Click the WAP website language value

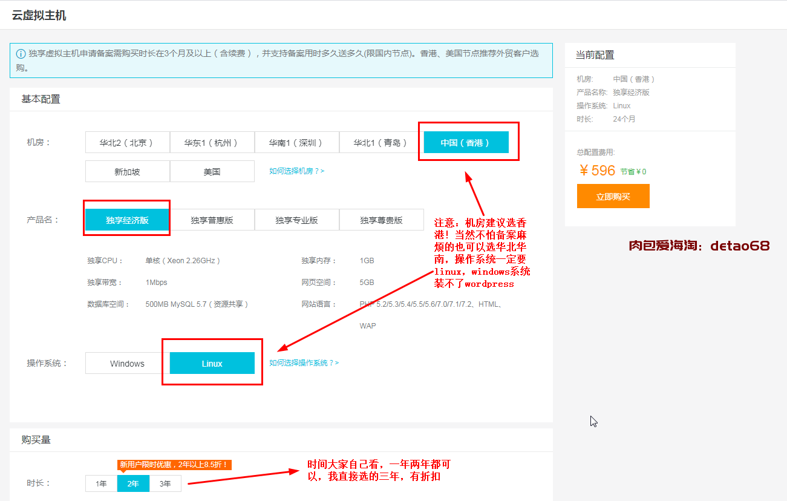(367, 326)
